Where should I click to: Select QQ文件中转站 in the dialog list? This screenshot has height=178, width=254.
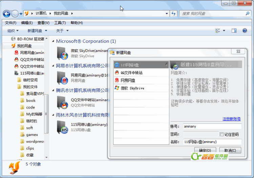141,73
